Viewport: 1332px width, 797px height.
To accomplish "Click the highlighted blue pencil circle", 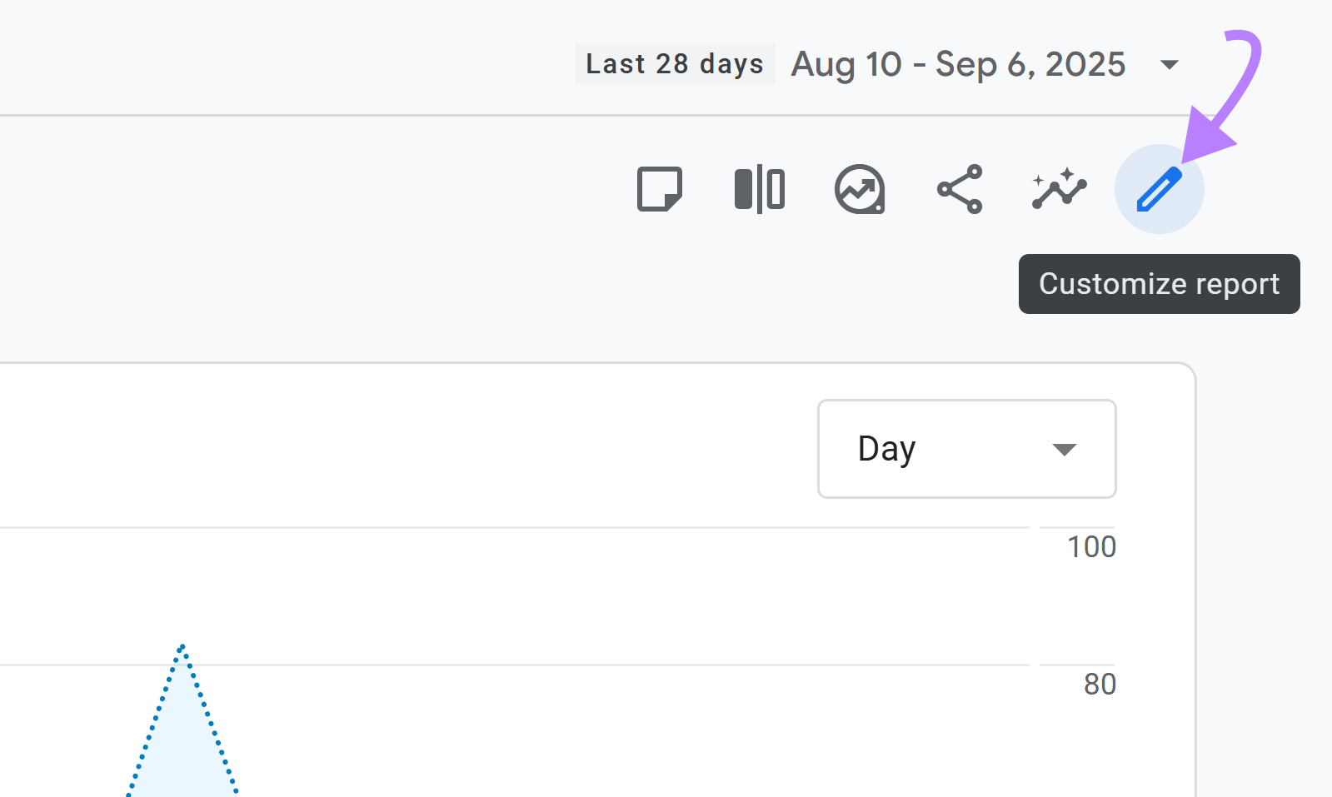I will point(1159,189).
